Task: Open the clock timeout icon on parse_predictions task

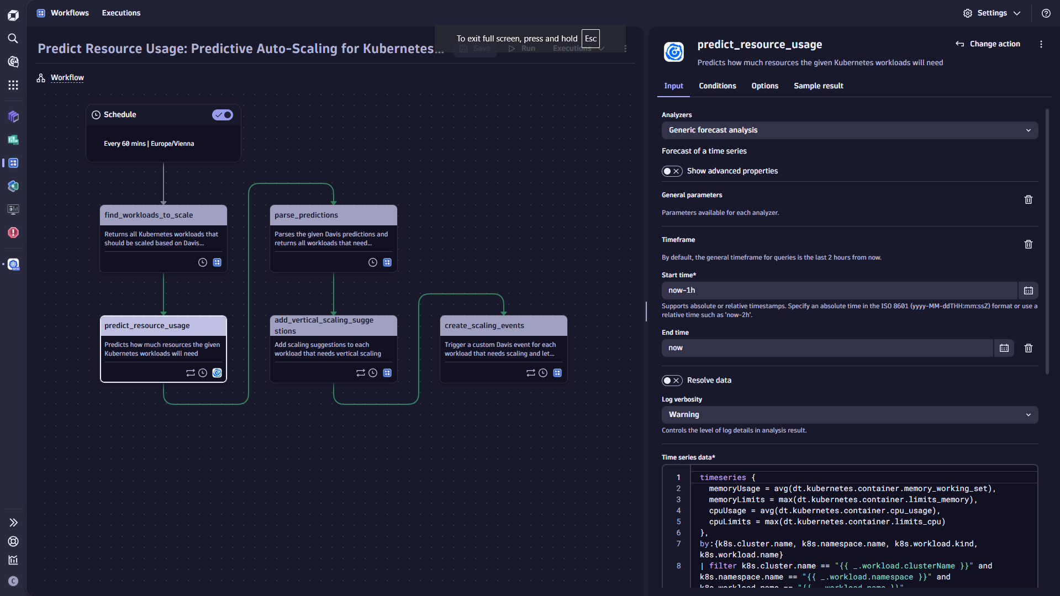Action: pos(373,262)
